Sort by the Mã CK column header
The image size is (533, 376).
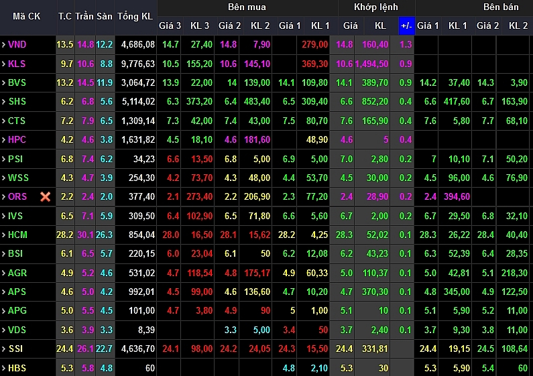click(x=27, y=16)
